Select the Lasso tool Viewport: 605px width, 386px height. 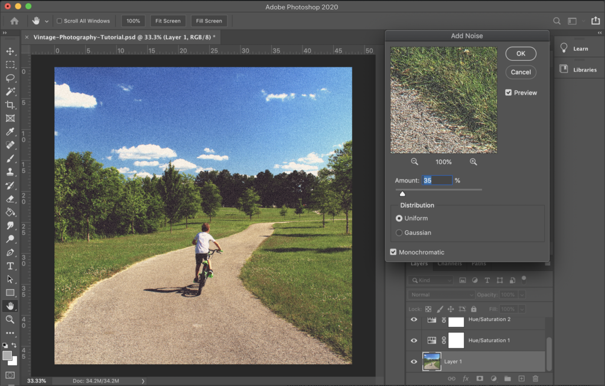[x=10, y=78]
